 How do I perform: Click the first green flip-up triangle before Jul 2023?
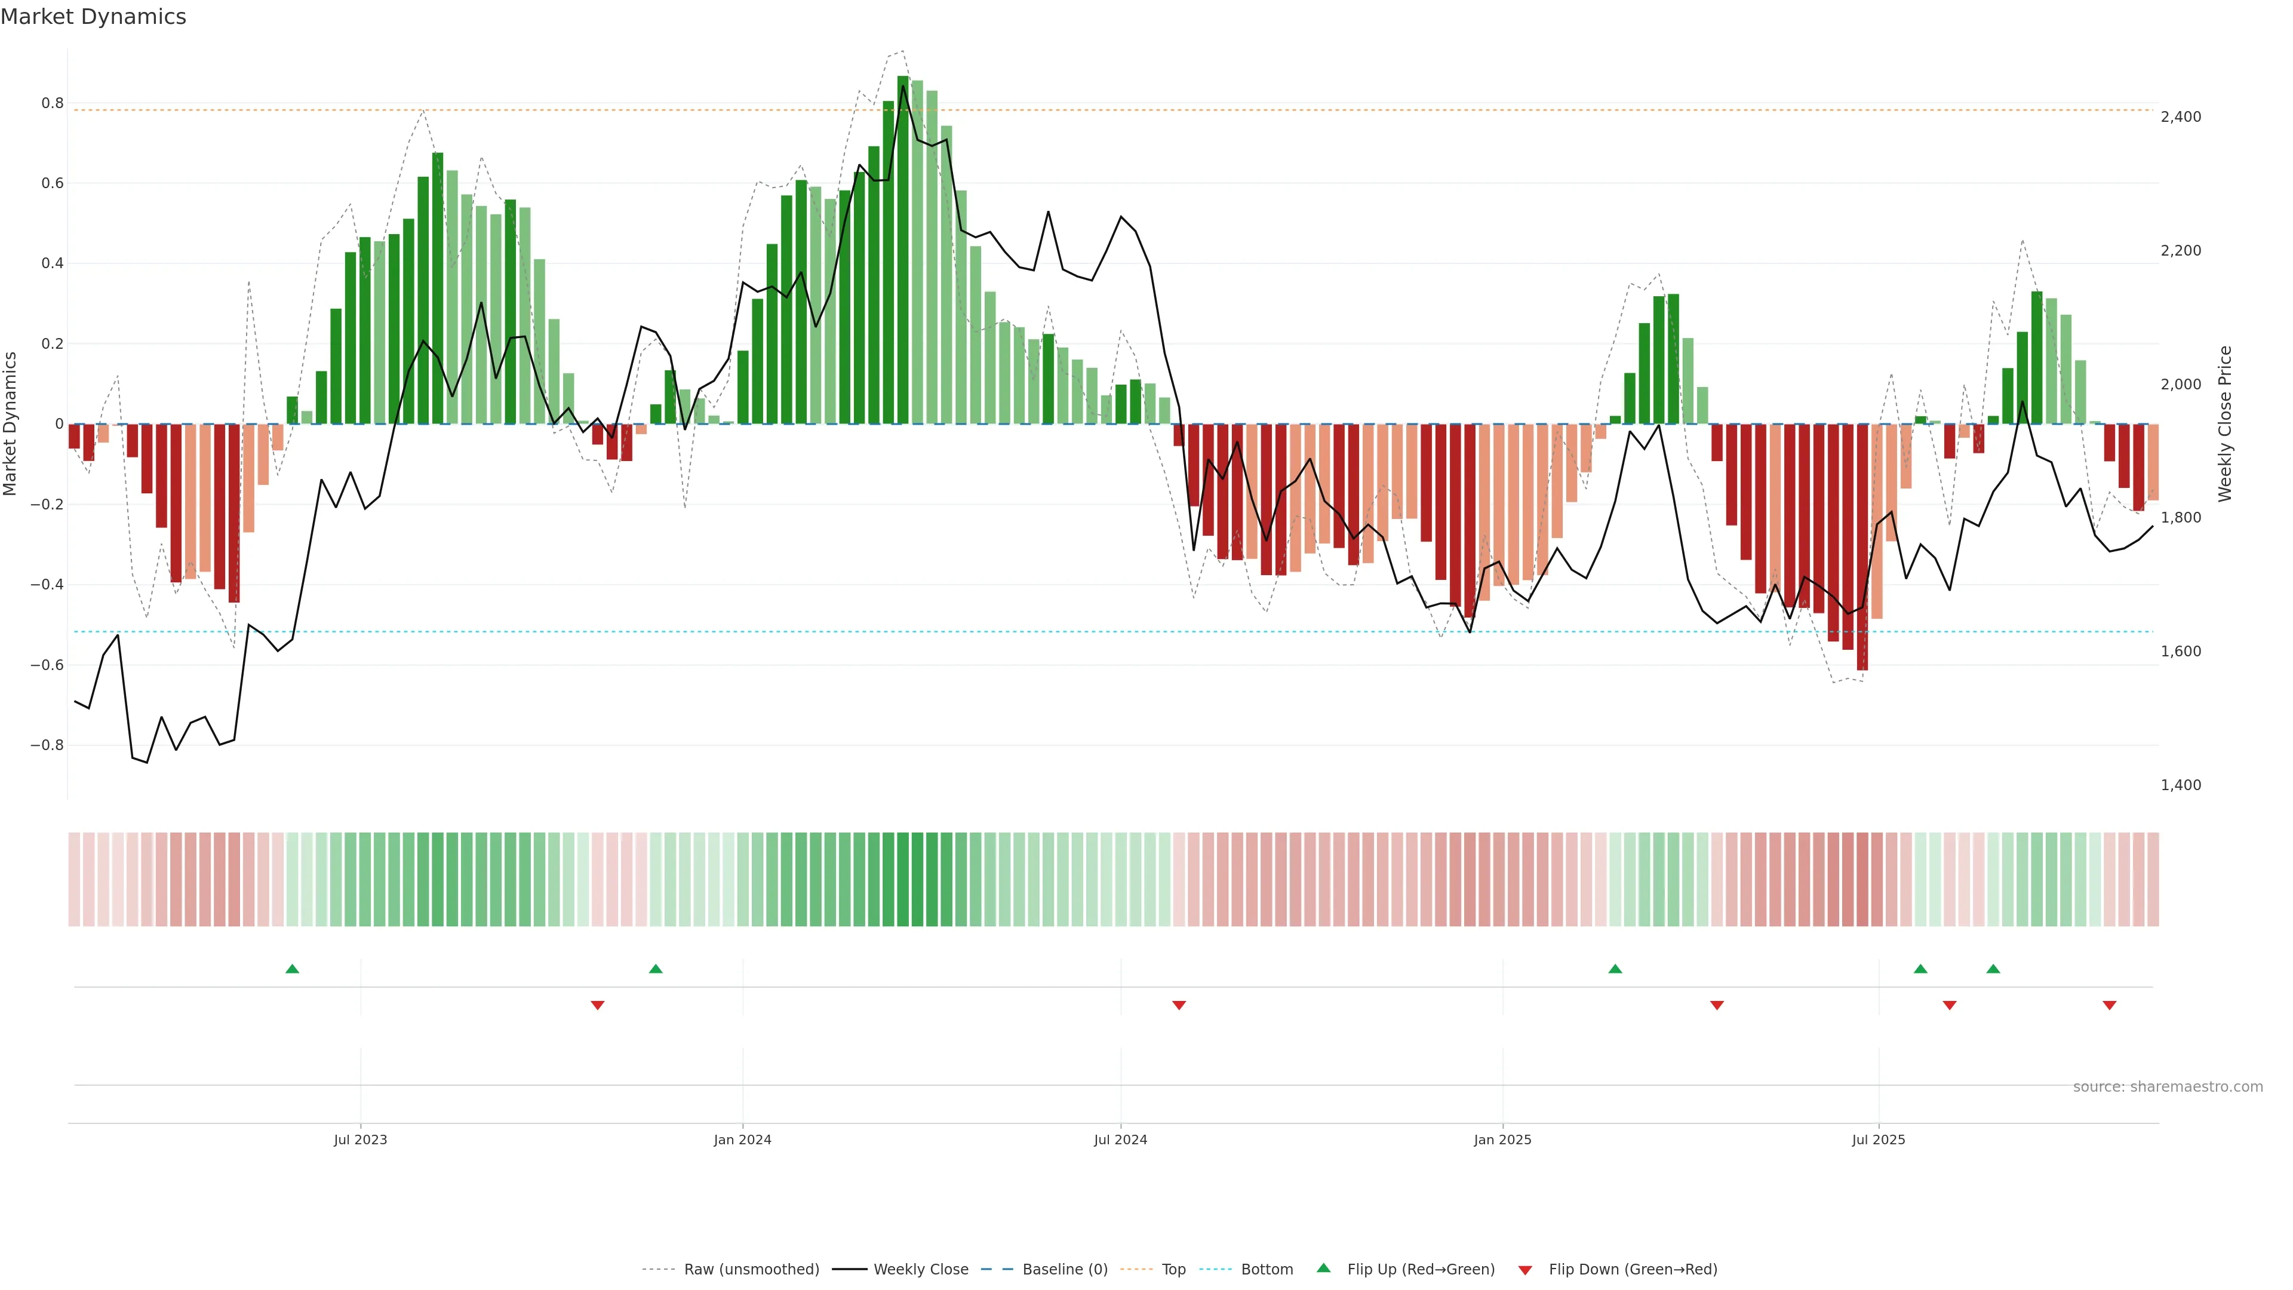point(292,969)
